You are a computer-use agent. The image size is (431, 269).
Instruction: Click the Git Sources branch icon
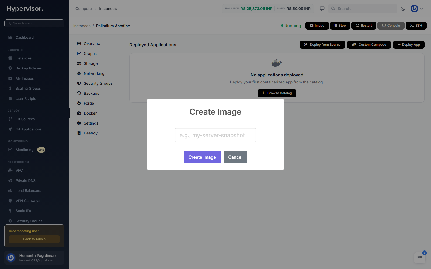[10, 119]
